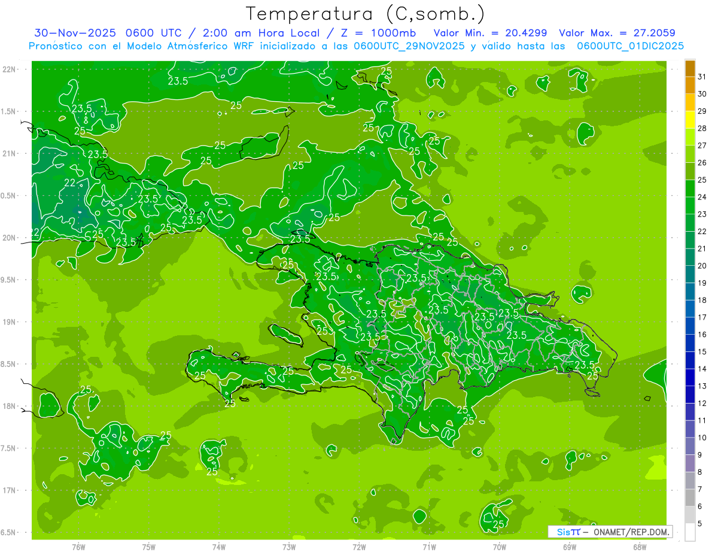Click the orange color bar segment between 30 and 31
This screenshot has width=718, height=555.
690,86
